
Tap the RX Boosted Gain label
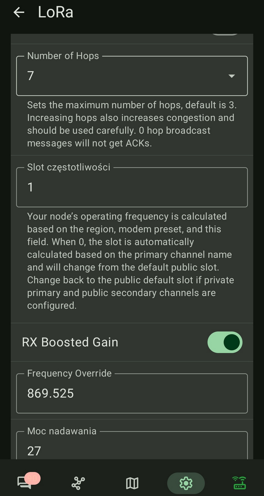point(70,342)
